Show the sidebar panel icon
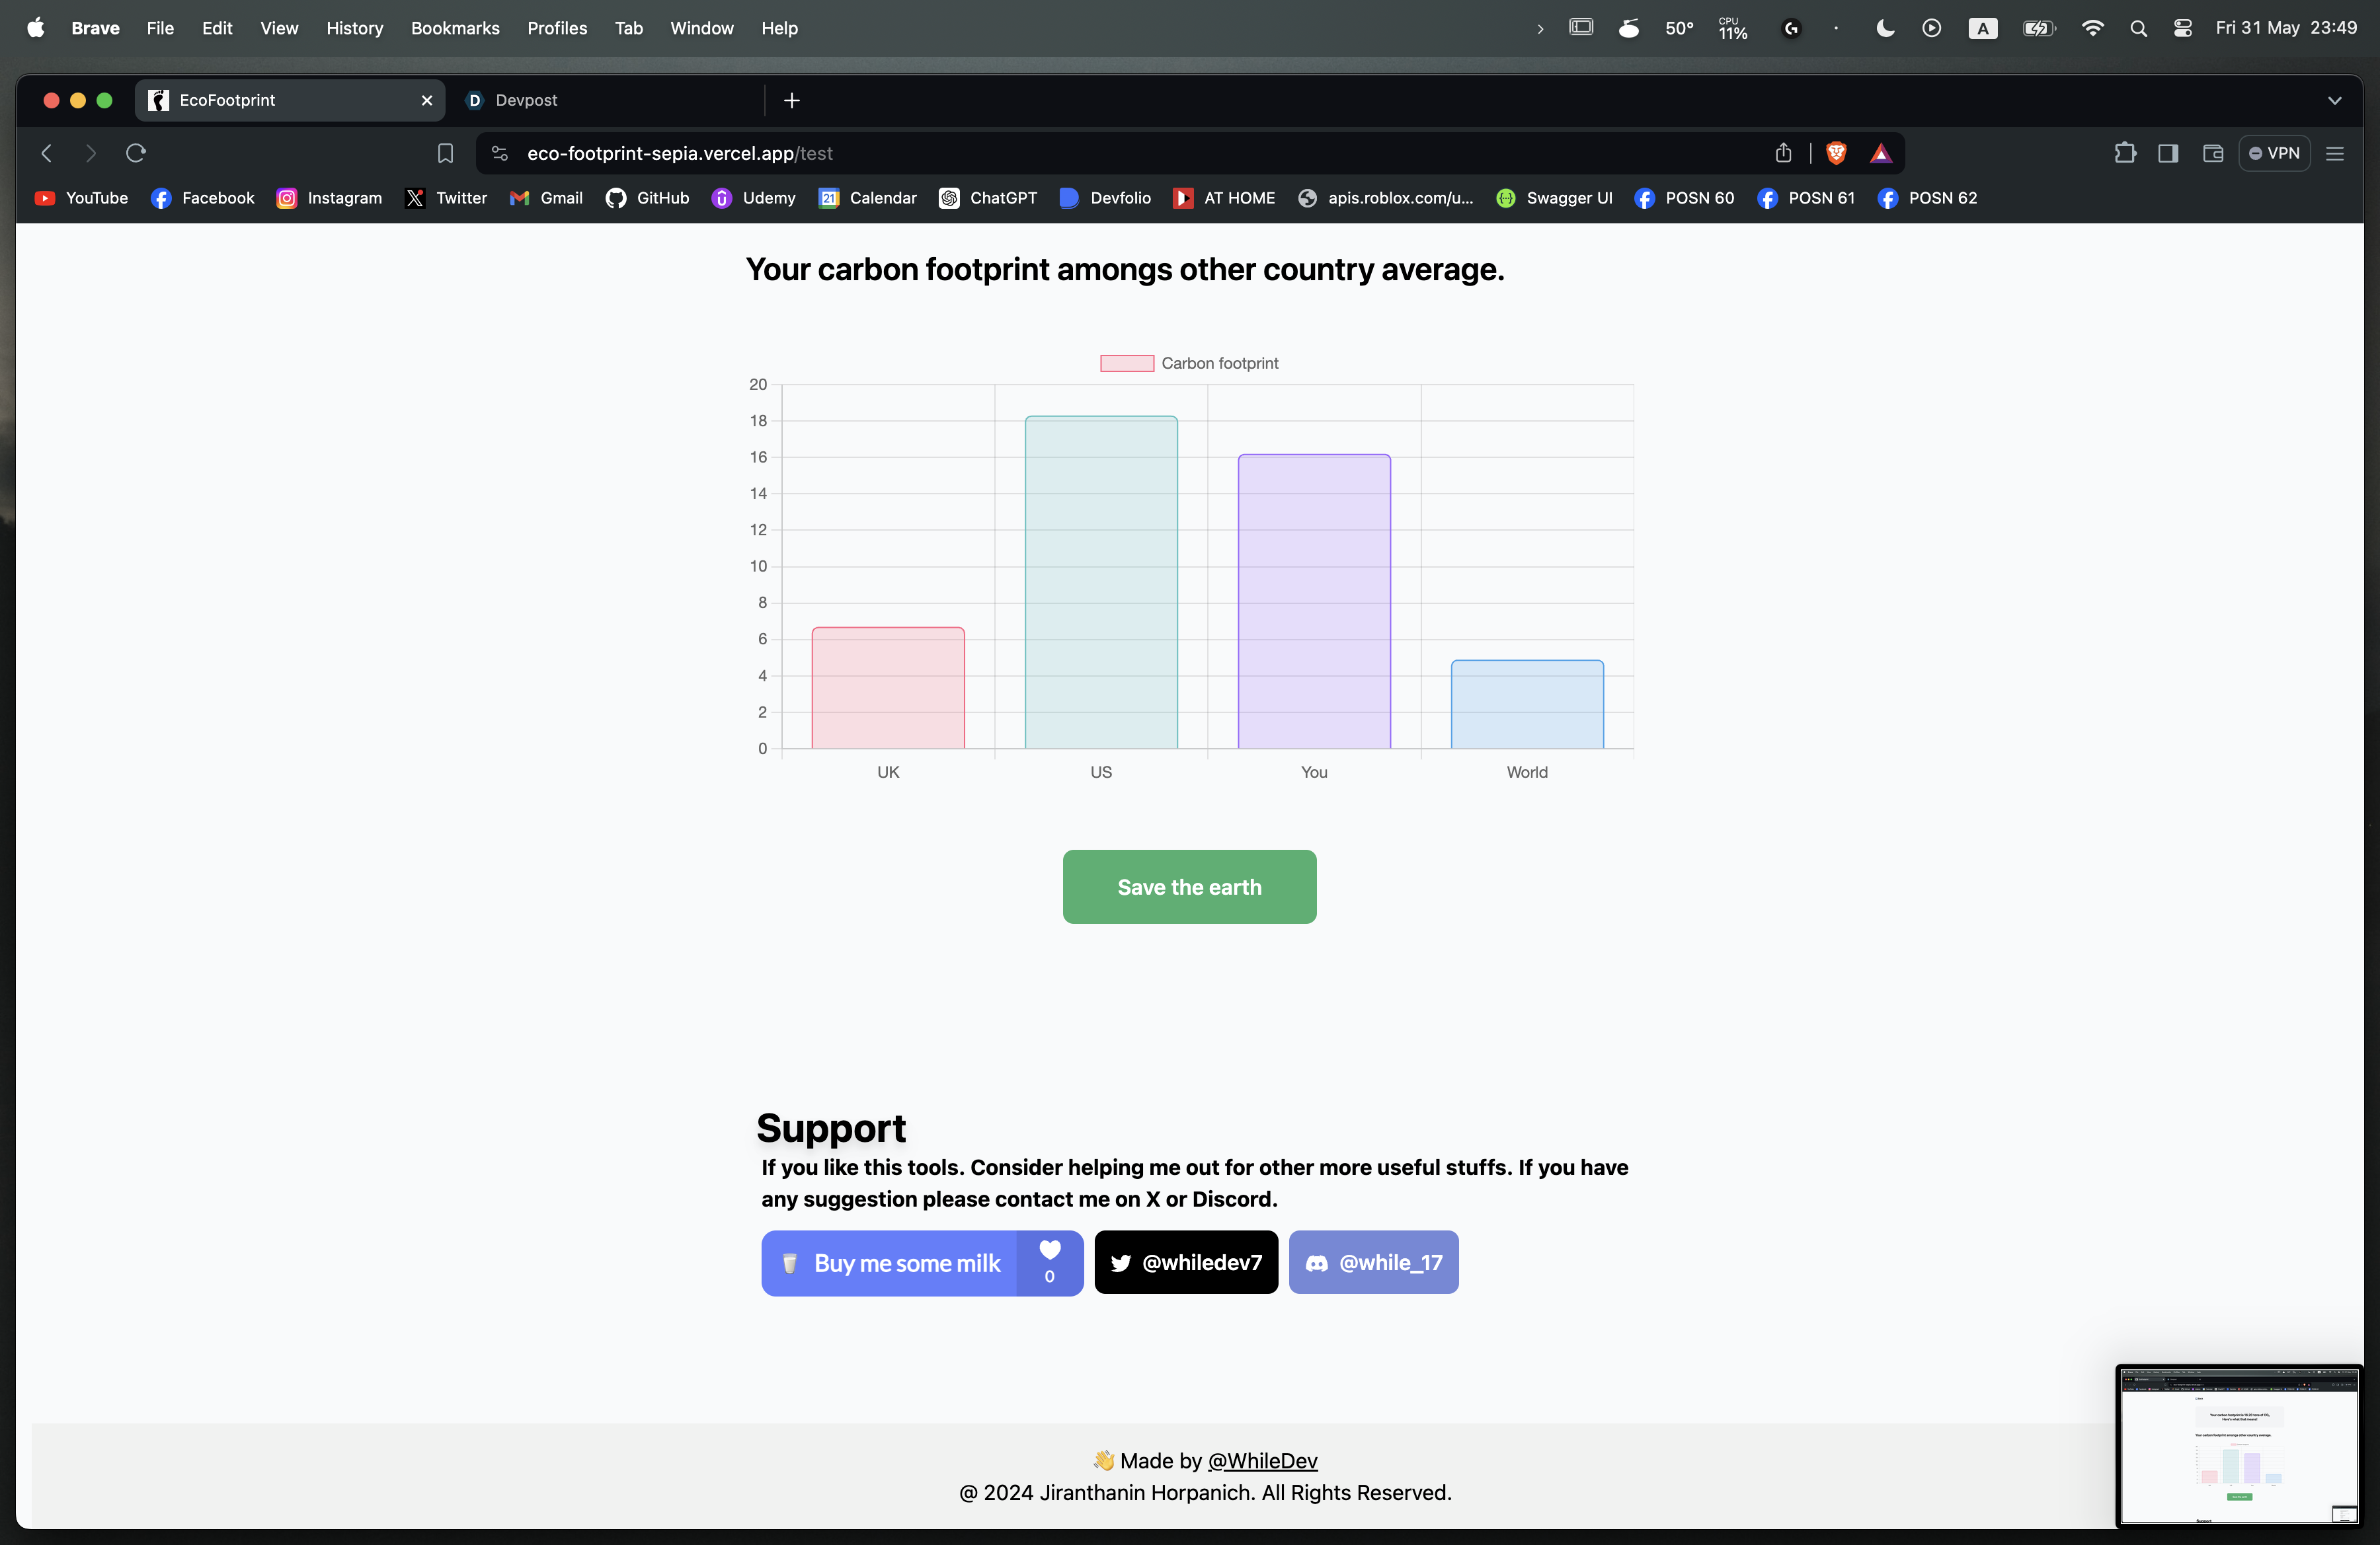This screenshot has height=1545, width=2380. pos(2168,153)
